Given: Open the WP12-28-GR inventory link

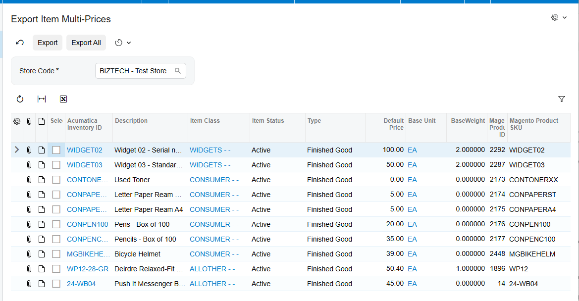Looking at the screenshot, I should point(88,269).
